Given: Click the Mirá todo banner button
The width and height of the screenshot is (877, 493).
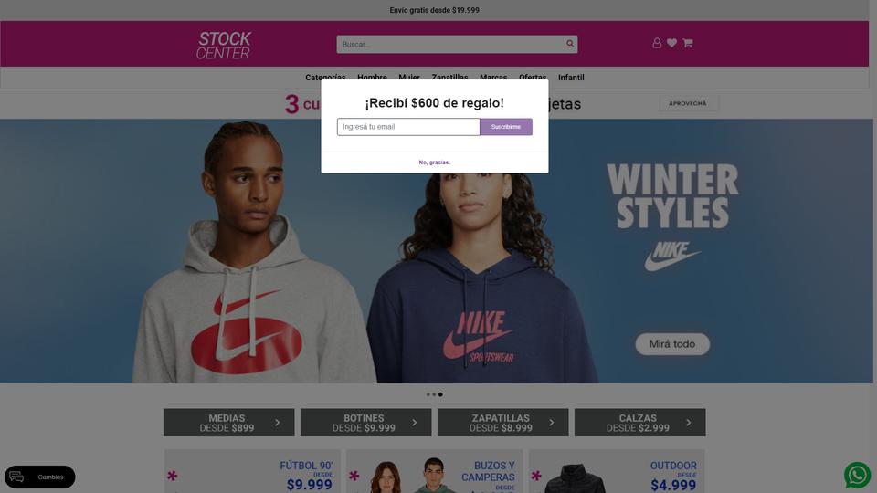Looking at the screenshot, I should (x=672, y=344).
